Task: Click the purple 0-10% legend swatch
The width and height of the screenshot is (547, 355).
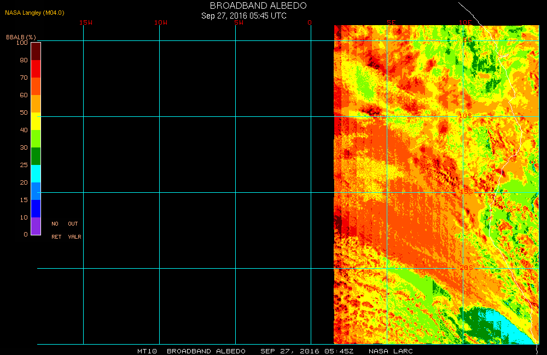Action: coord(36,226)
